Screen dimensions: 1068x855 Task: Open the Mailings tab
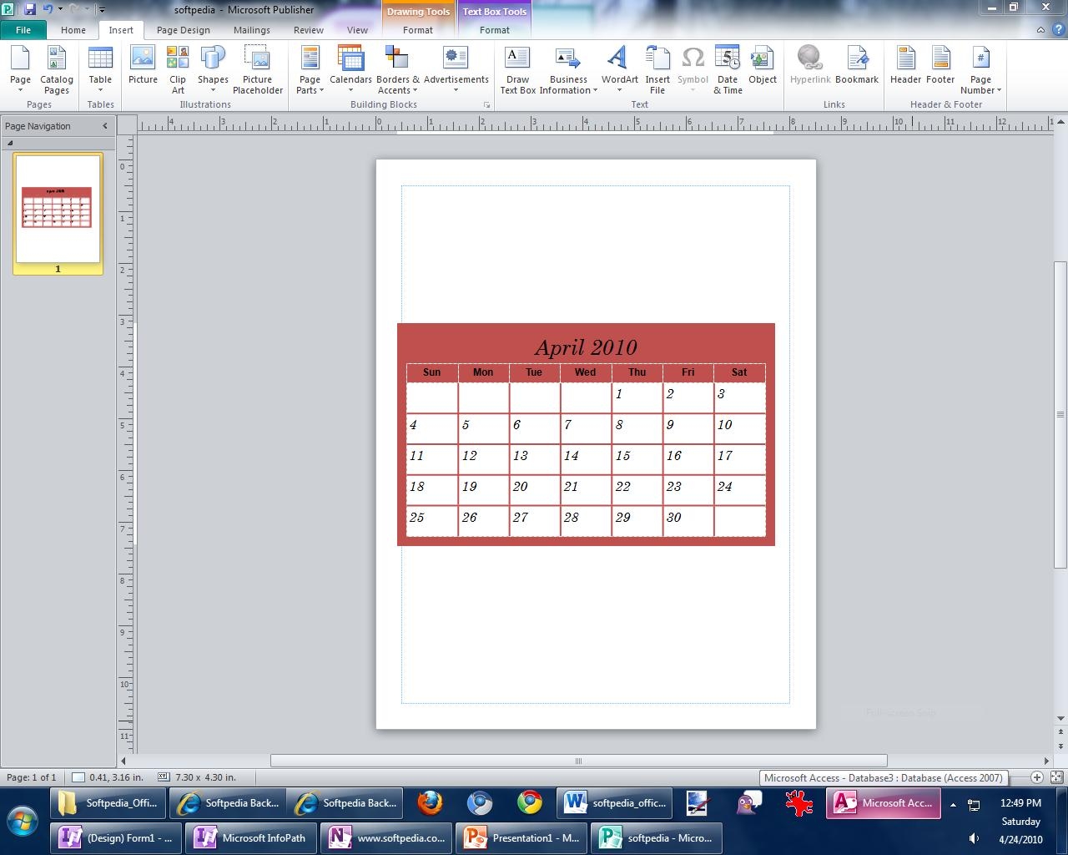[252, 30]
